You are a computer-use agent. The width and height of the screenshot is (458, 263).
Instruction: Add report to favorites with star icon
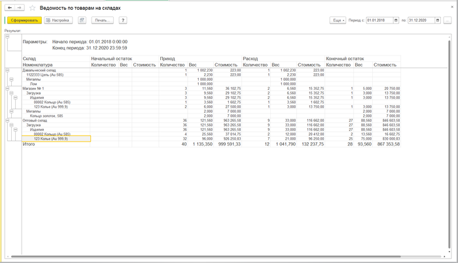32,7
